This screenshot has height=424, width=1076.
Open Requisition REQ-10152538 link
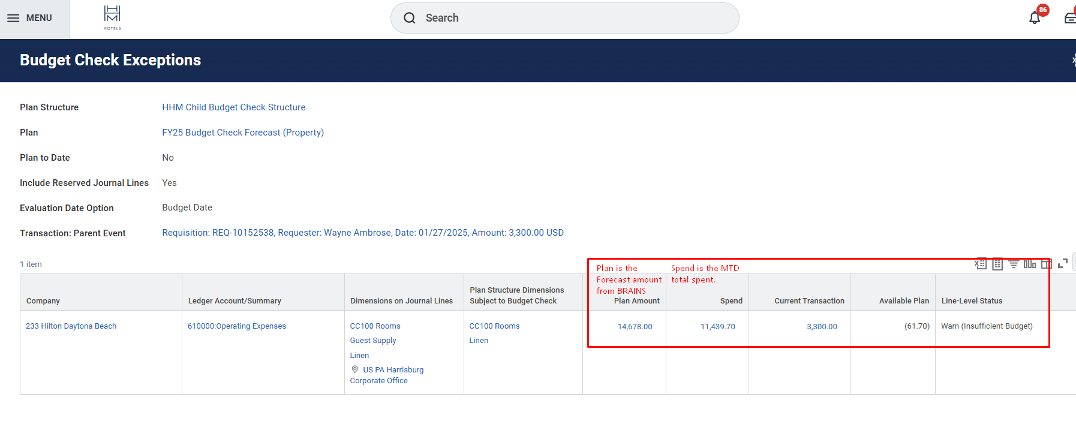(363, 233)
